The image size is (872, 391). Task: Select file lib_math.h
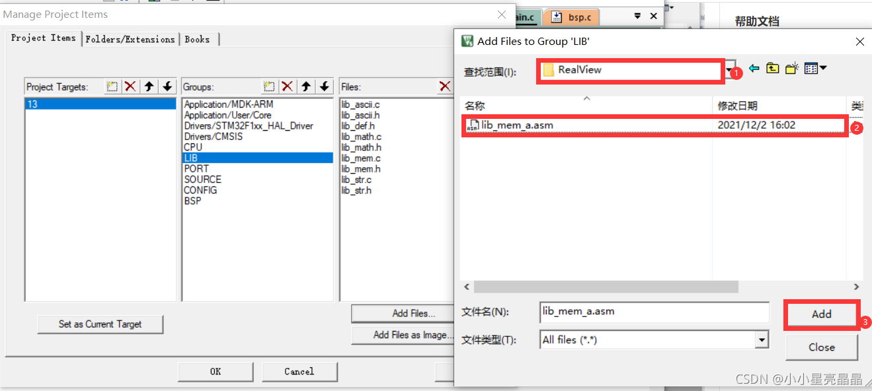point(361,147)
